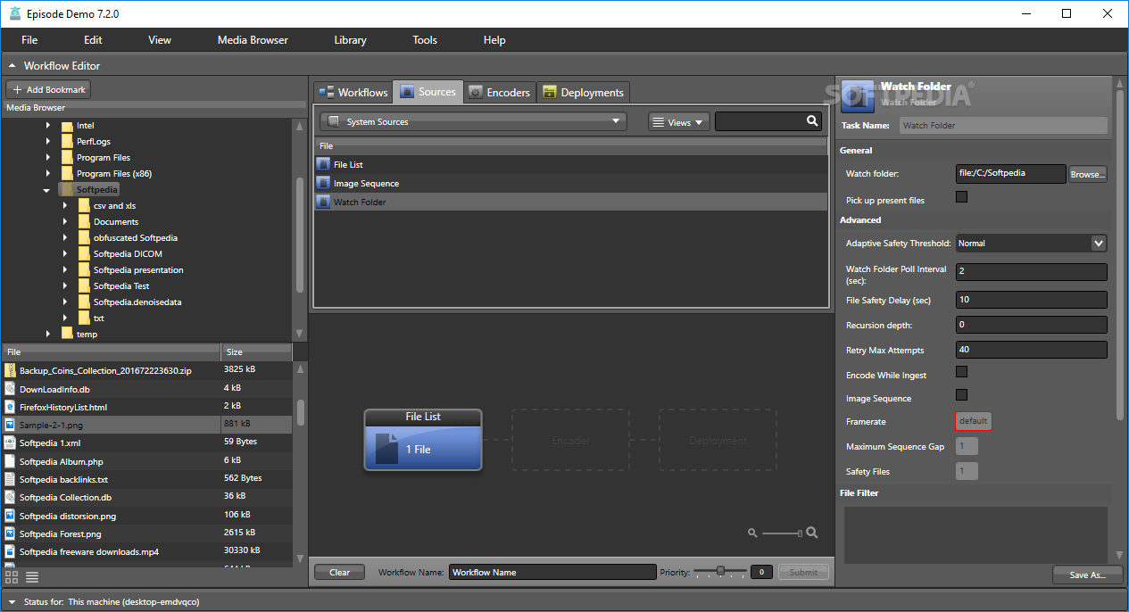Click the Softpedia Forest.png file icon

(11, 533)
